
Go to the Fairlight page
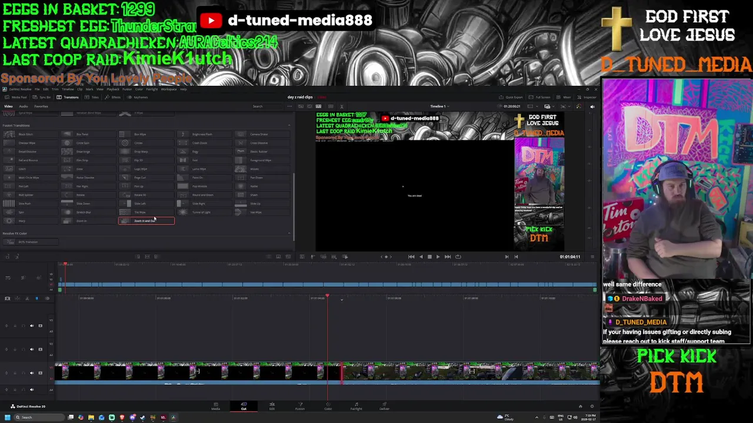356,406
